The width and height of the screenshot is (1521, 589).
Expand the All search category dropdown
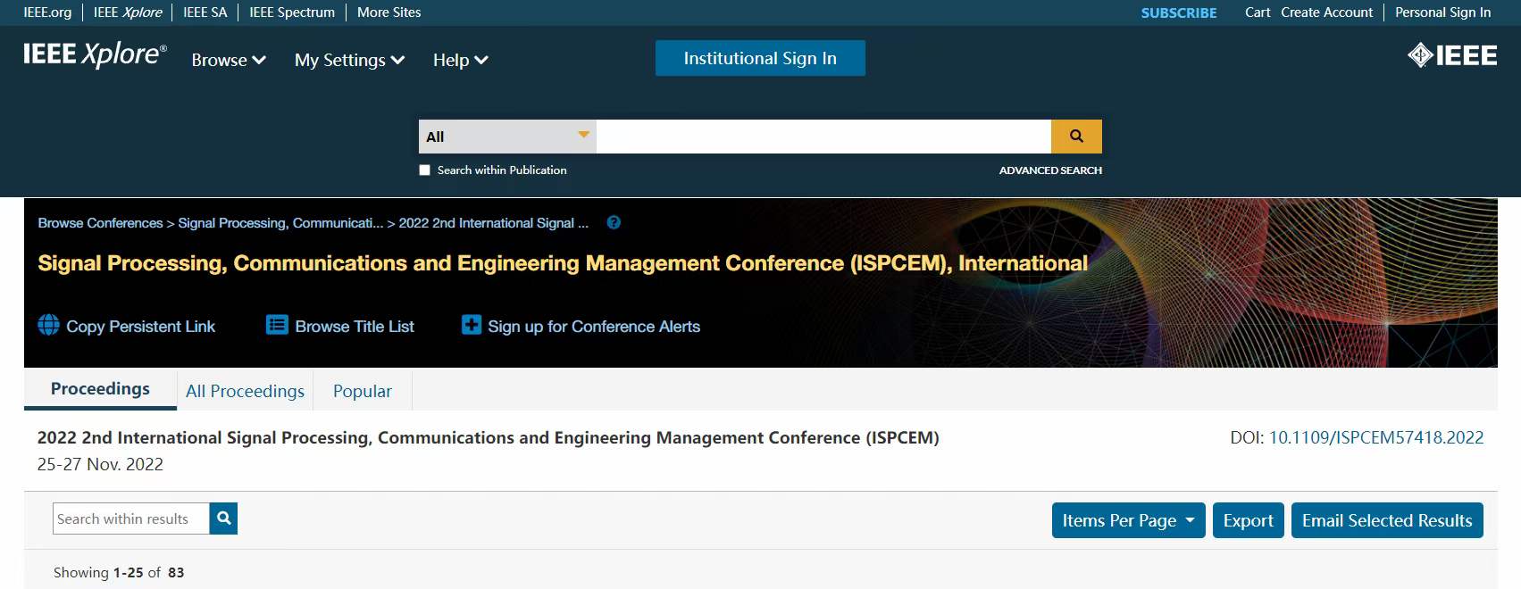(507, 137)
